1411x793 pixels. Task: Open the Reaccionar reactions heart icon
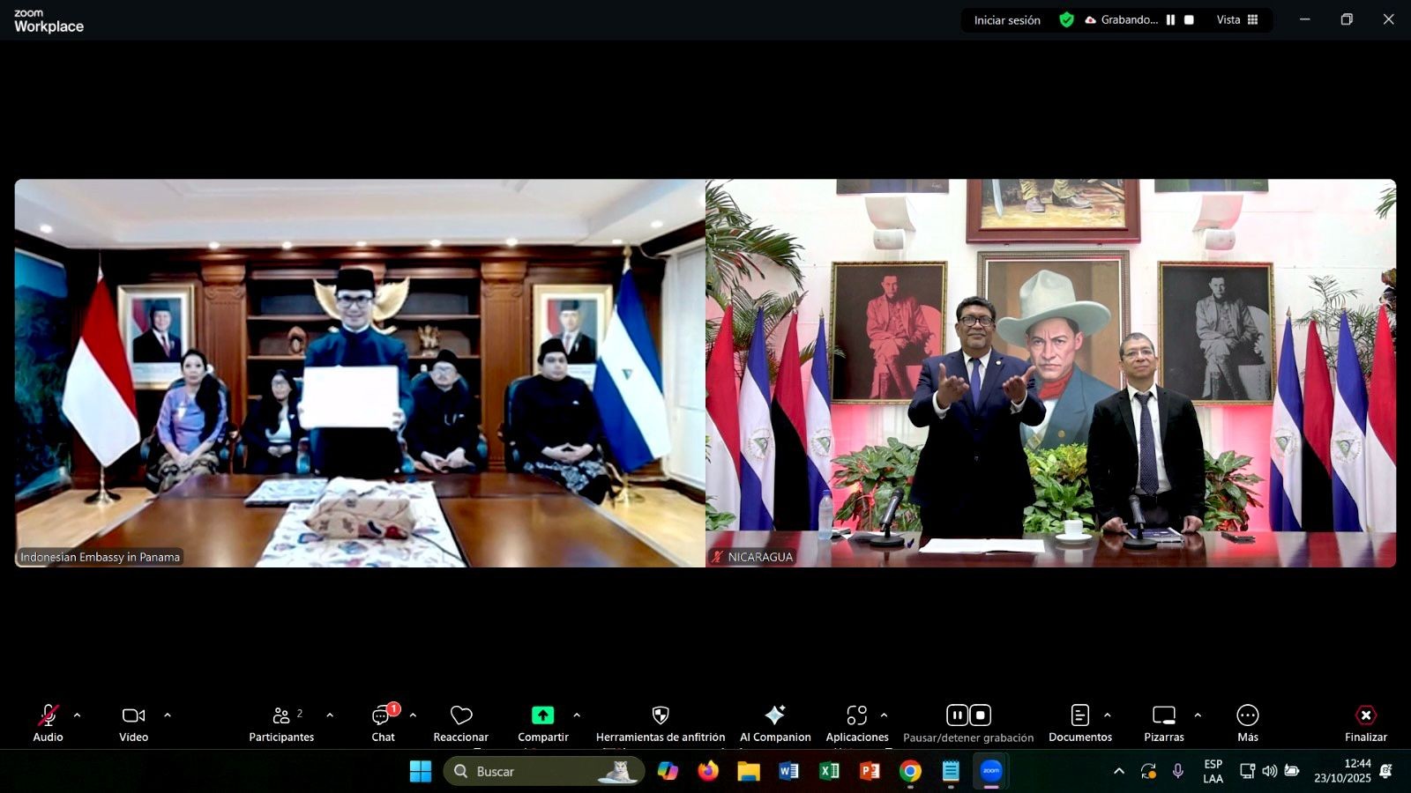pos(460,715)
